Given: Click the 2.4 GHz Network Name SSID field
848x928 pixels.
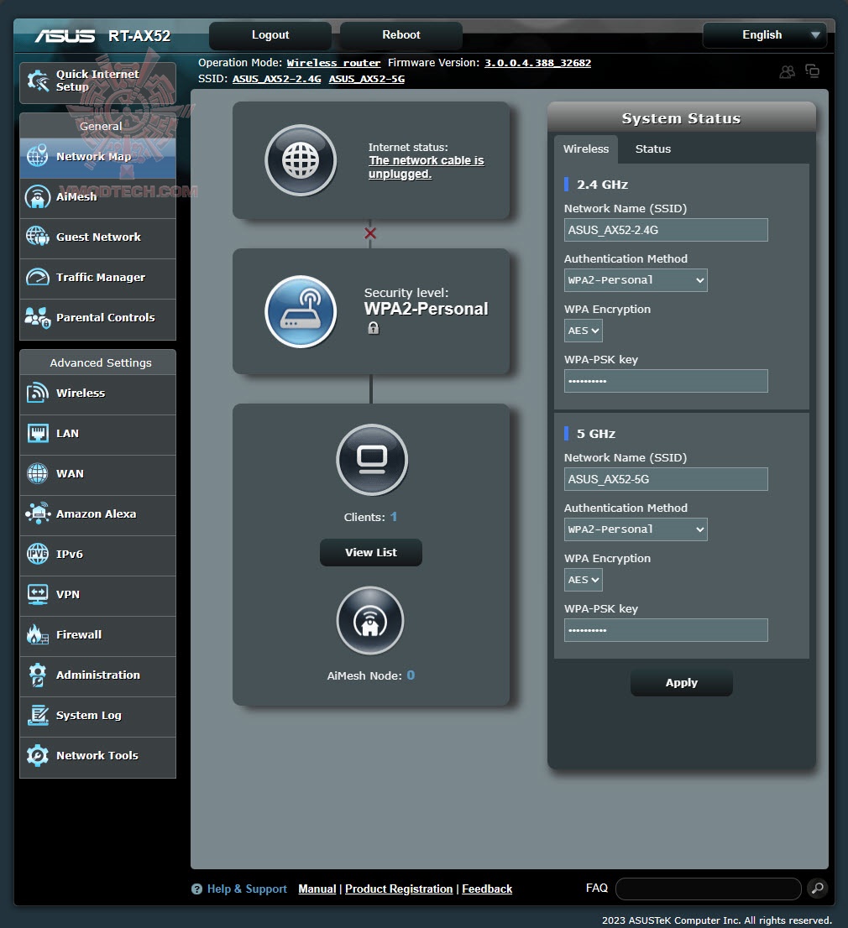Looking at the screenshot, I should point(666,230).
